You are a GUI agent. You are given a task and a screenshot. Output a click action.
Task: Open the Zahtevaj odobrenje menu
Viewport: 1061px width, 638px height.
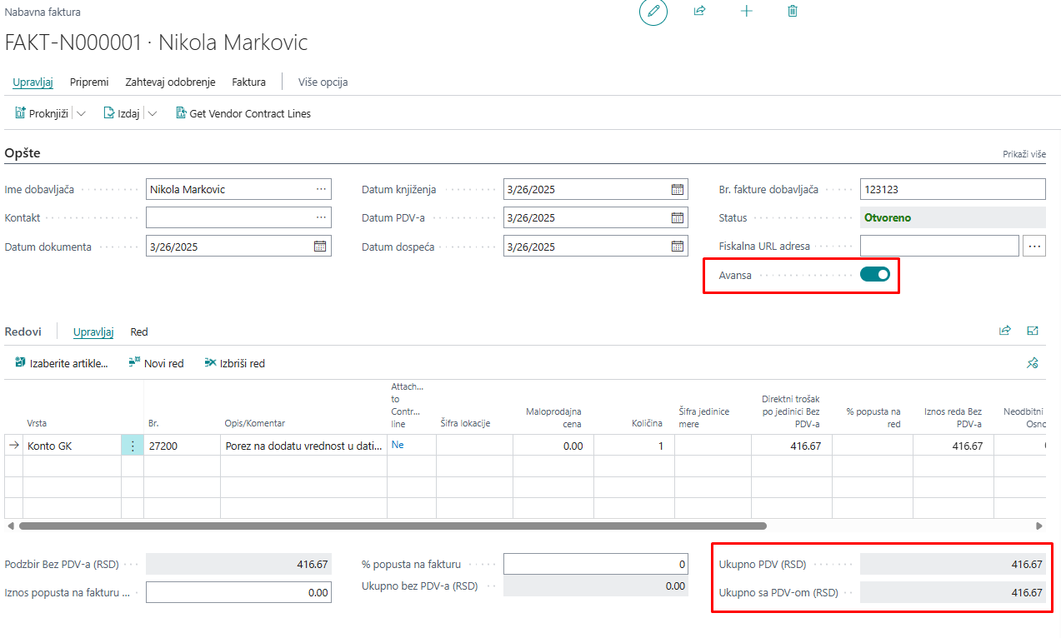[170, 82]
